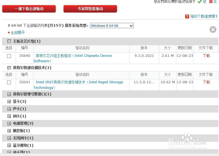Click the 12-08-23 date in the 35640 row
Viewport: 219px width, 156px height.
(x=185, y=56)
